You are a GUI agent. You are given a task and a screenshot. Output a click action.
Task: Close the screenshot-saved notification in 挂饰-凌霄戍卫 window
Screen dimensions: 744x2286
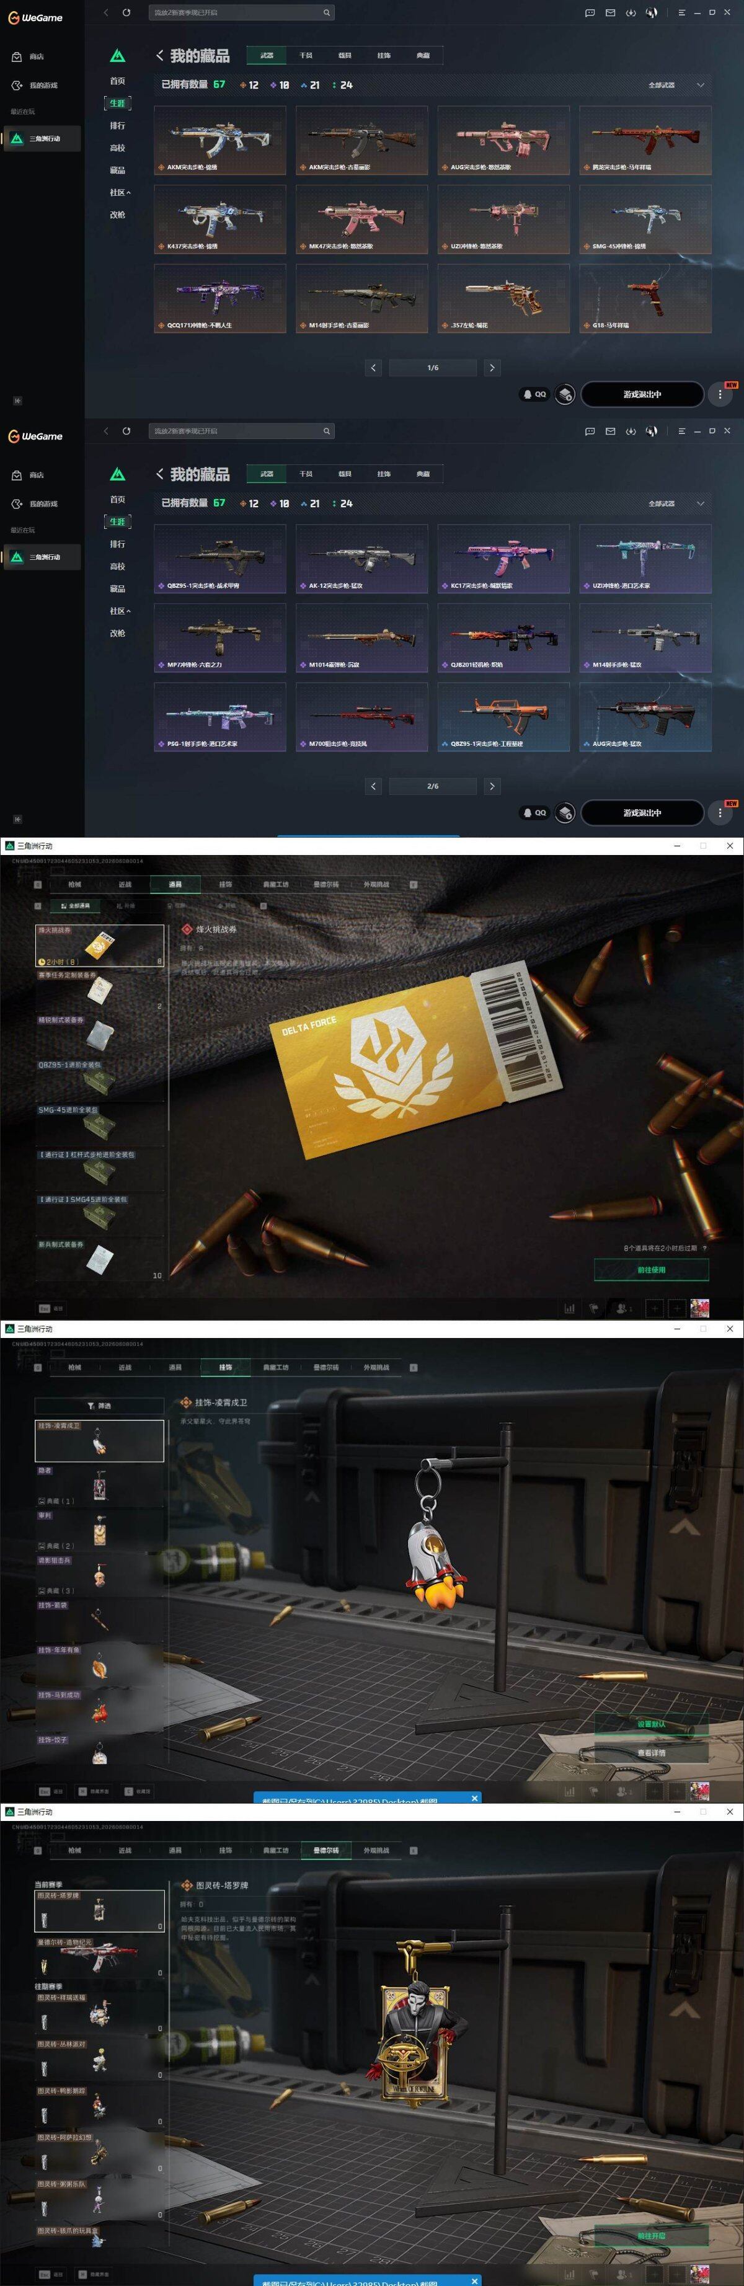pos(475,1798)
